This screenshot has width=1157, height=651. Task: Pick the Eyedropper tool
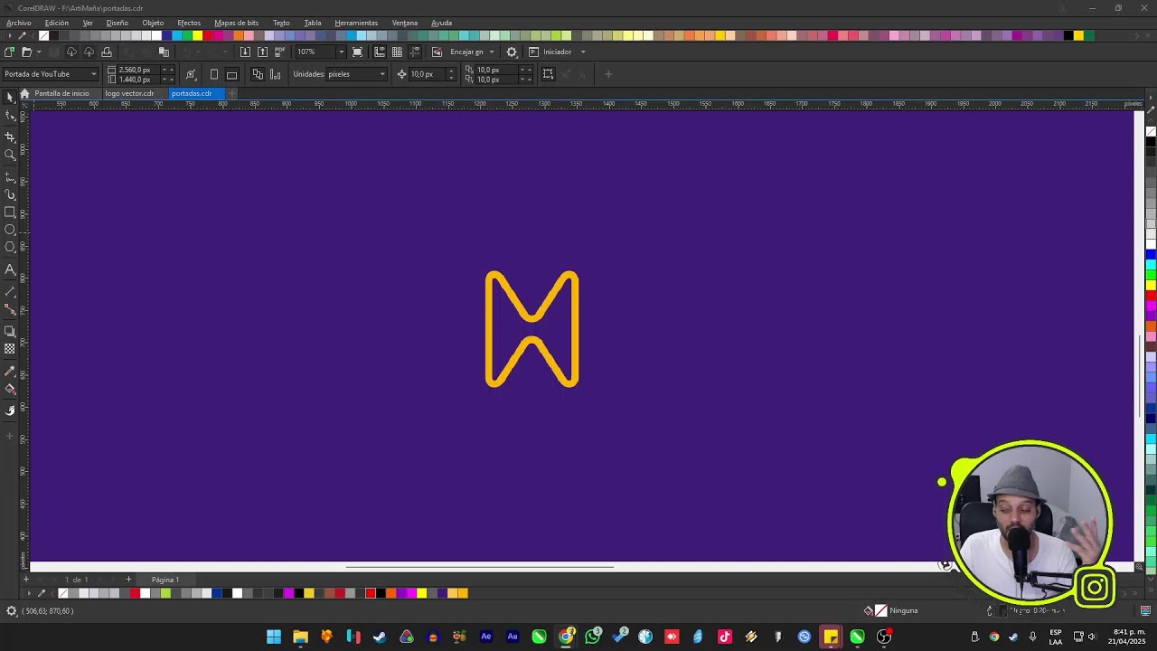coord(10,371)
